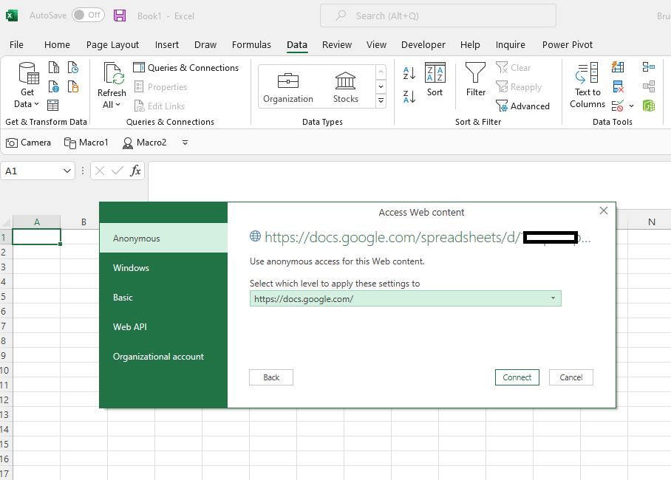Open the URL level dropdown
This screenshot has width=671, height=480.
pos(405,298)
